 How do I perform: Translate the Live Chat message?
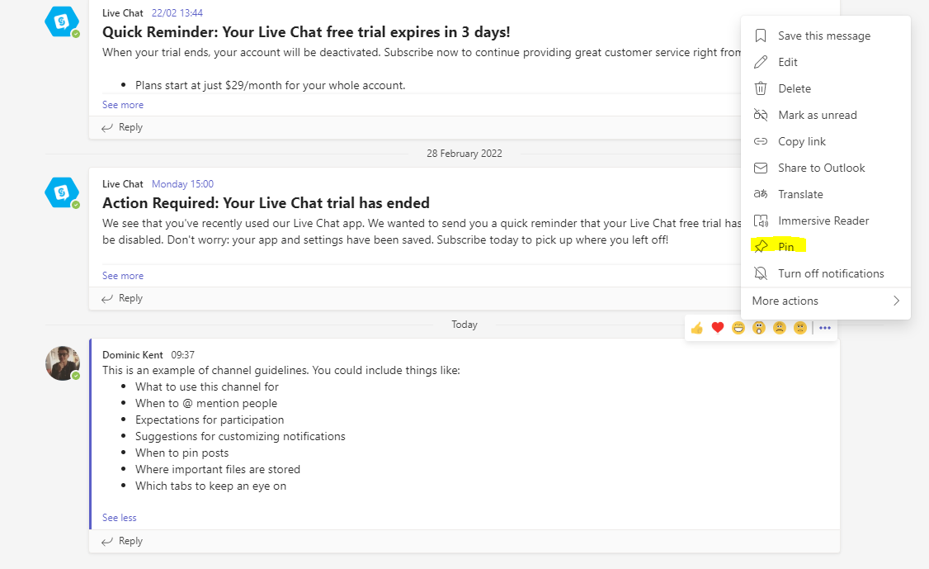[799, 194]
